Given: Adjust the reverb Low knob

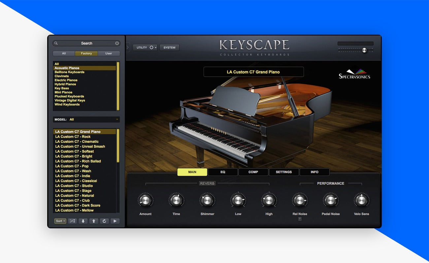Looking at the screenshot, I should (x=238, y=200).
